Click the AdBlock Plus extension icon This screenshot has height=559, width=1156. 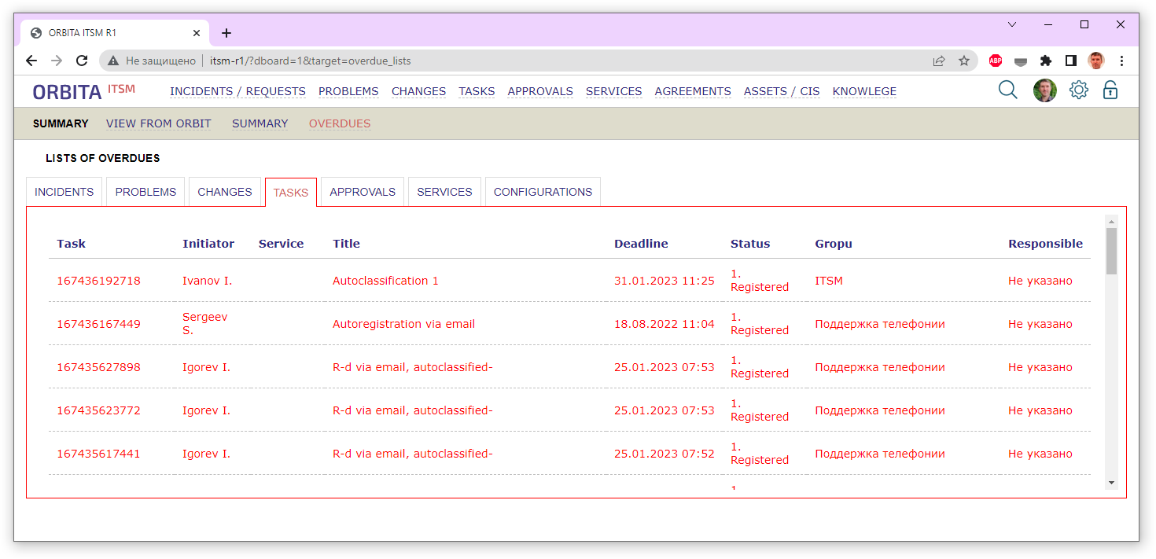click(996, 61)
